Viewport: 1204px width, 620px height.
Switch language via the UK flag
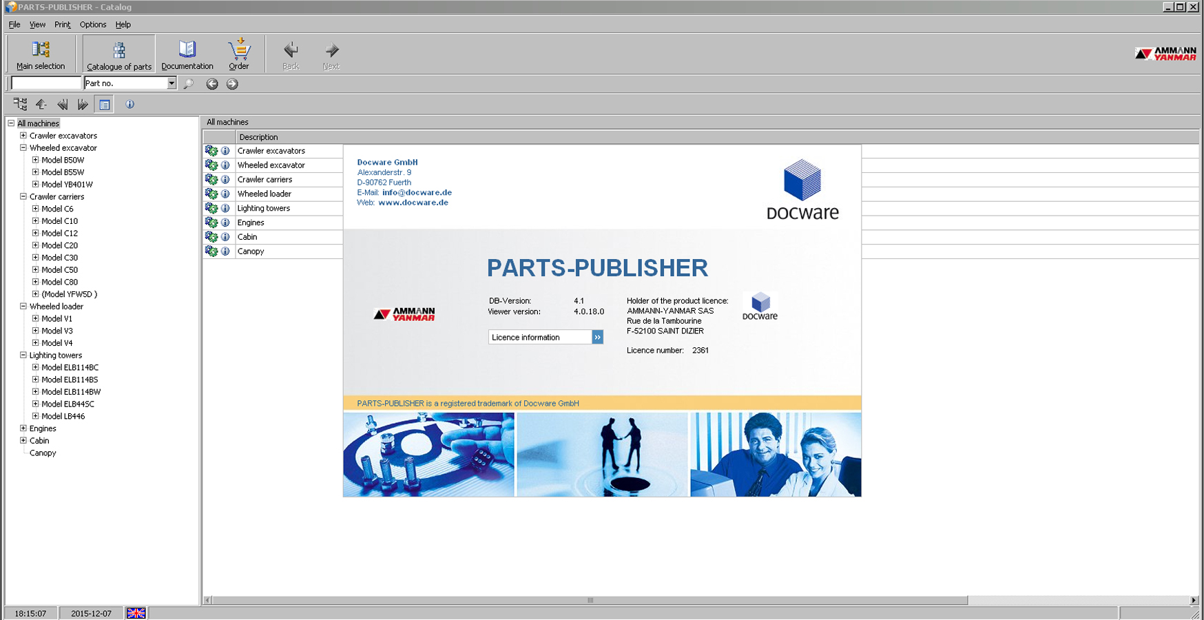pyautogui.click(x=136, y=613)
